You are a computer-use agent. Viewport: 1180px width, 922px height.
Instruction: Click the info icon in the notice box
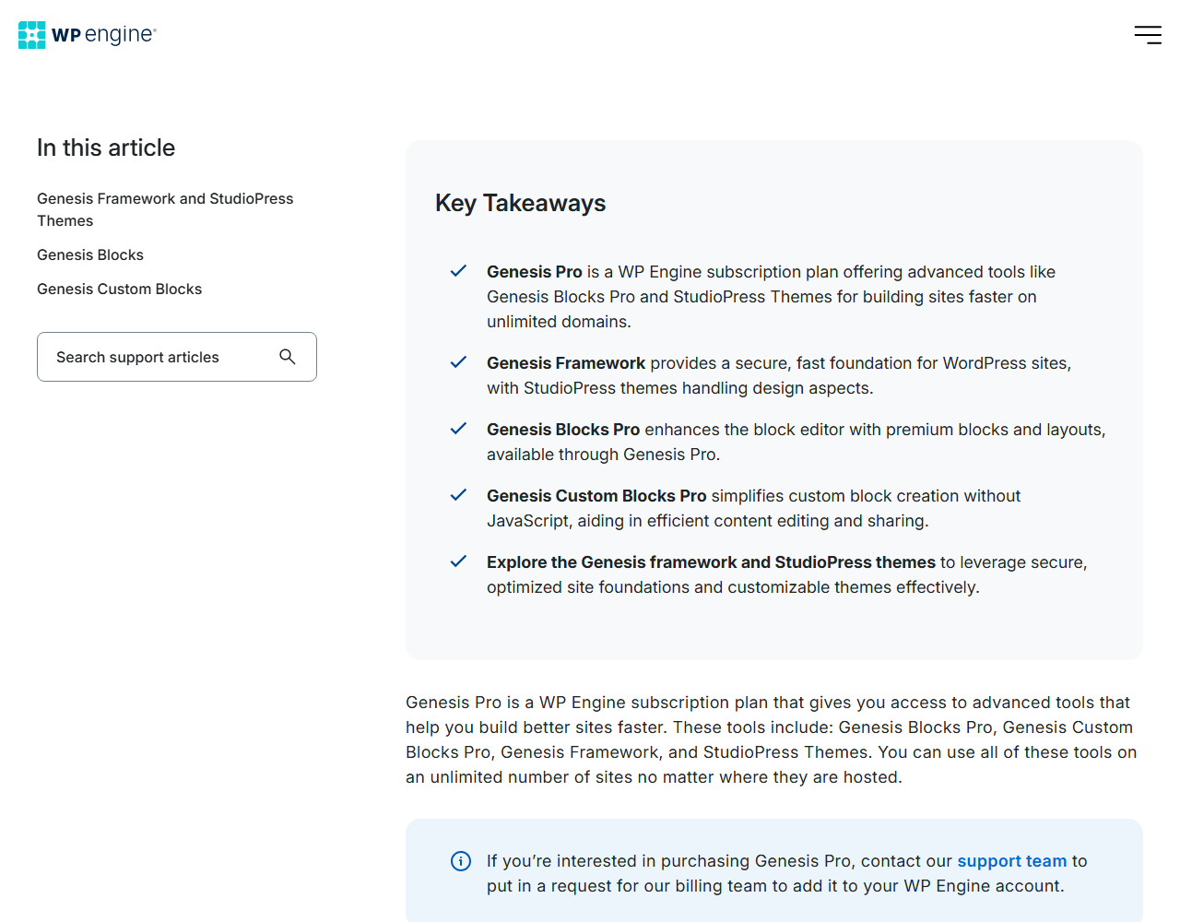[x=461, y=861]
